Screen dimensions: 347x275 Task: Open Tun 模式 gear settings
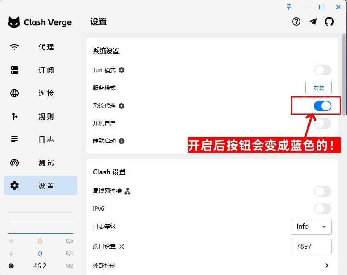[121, 70]
